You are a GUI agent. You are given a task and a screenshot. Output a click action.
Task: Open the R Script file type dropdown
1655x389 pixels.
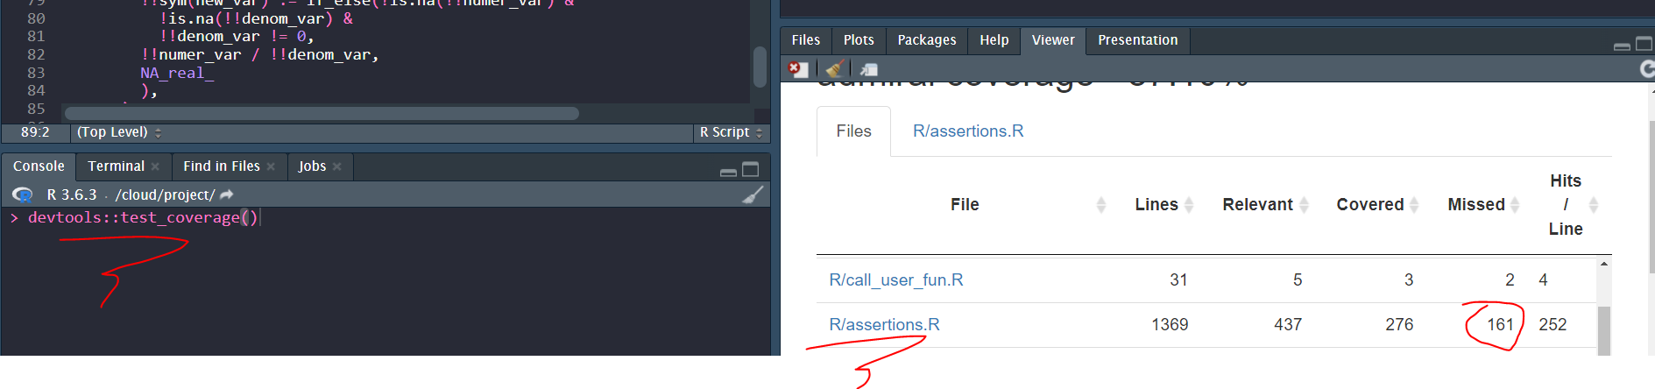pyautogui.click(x=731, y=132)
